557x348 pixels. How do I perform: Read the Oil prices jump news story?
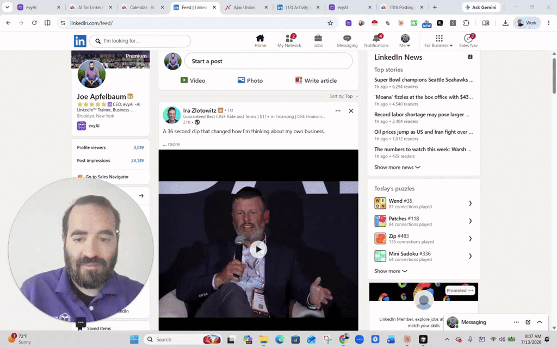423,132
